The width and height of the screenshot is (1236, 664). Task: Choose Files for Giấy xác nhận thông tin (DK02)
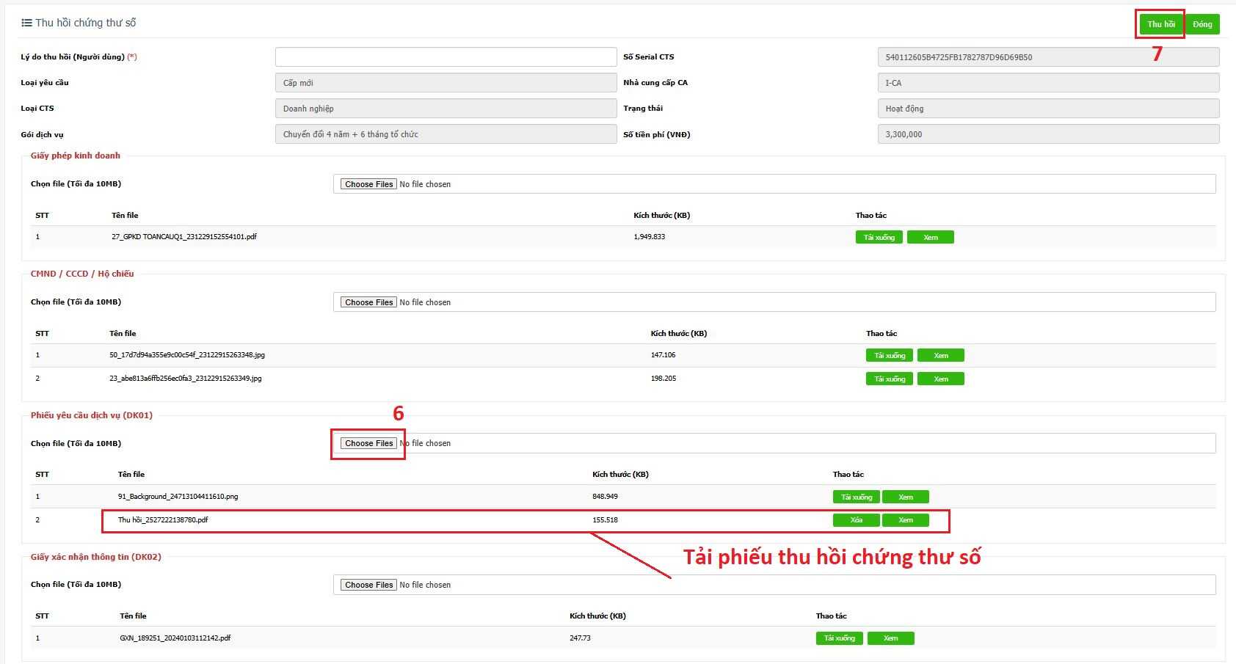pyautogui.click(x=368, y=585)
